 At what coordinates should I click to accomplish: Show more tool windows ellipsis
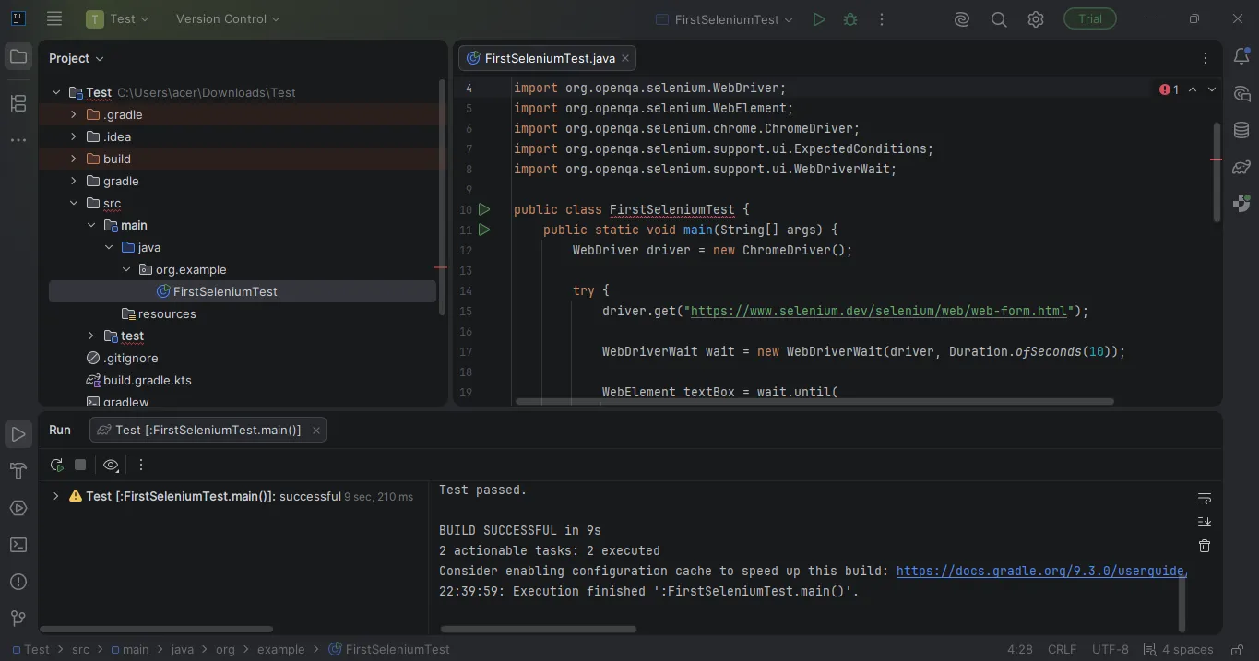(18, 140)
